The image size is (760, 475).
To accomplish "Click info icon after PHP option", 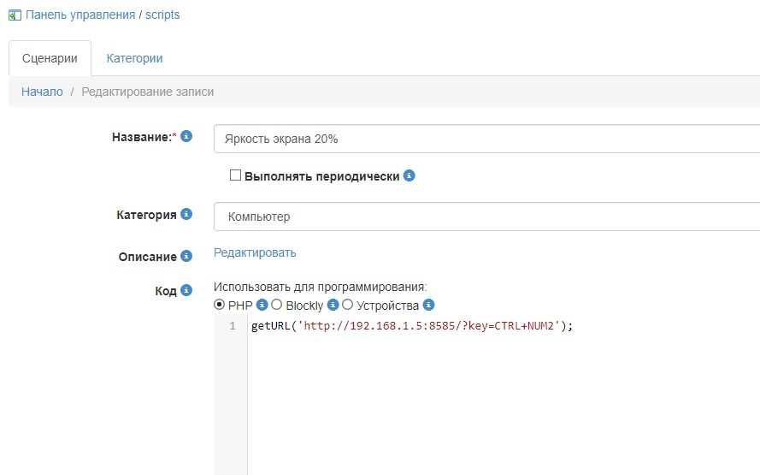I will click(x=262, y=305).
